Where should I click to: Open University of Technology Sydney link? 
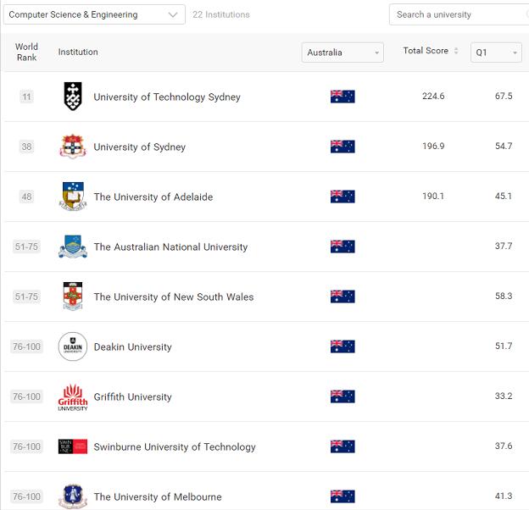coord(167,97)
